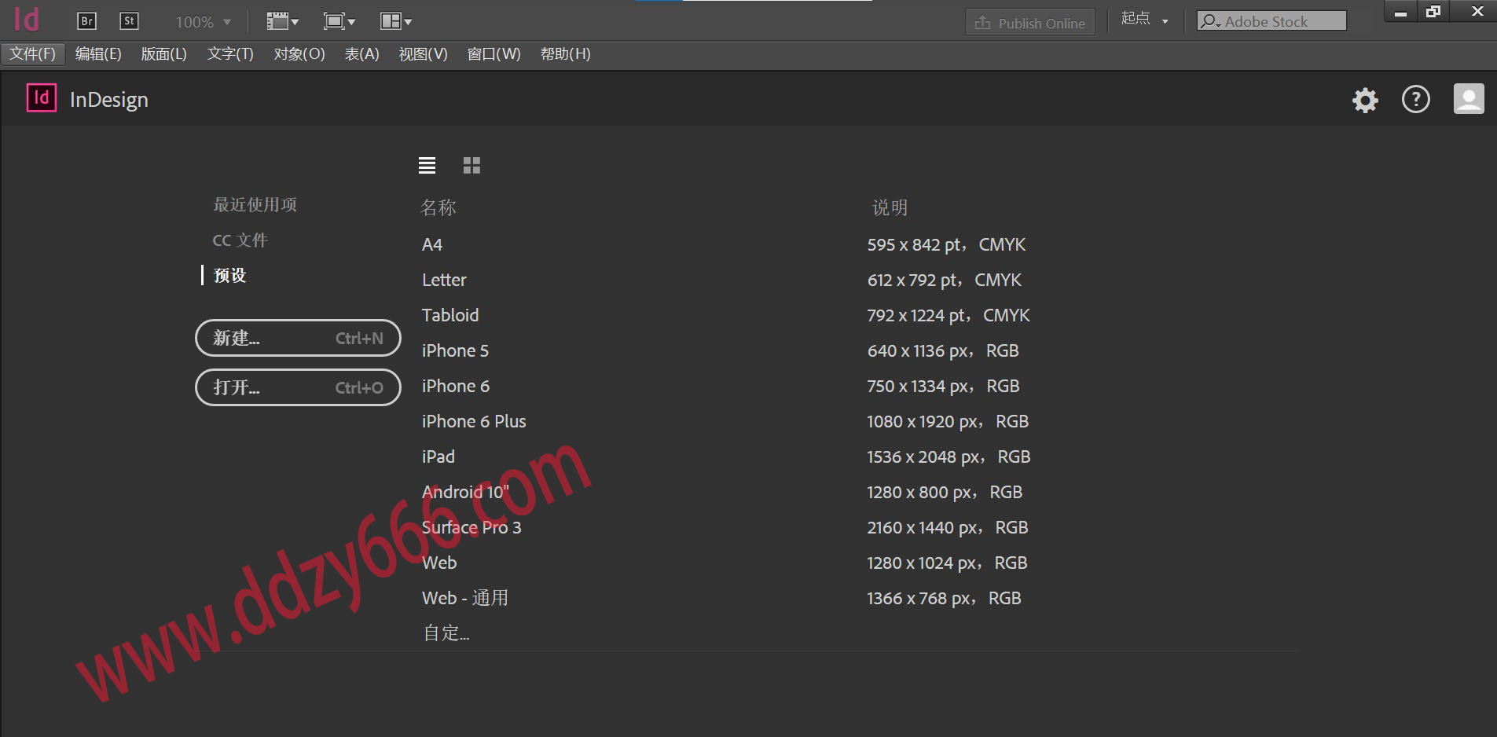
Task: Switch to grid thumbnail view
Action: (x=471, y=165)
